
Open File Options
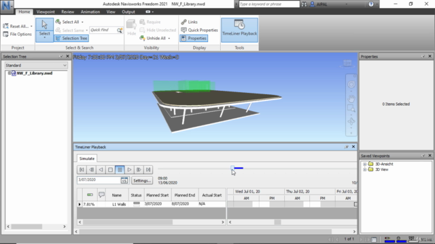(x=17, y=35)
